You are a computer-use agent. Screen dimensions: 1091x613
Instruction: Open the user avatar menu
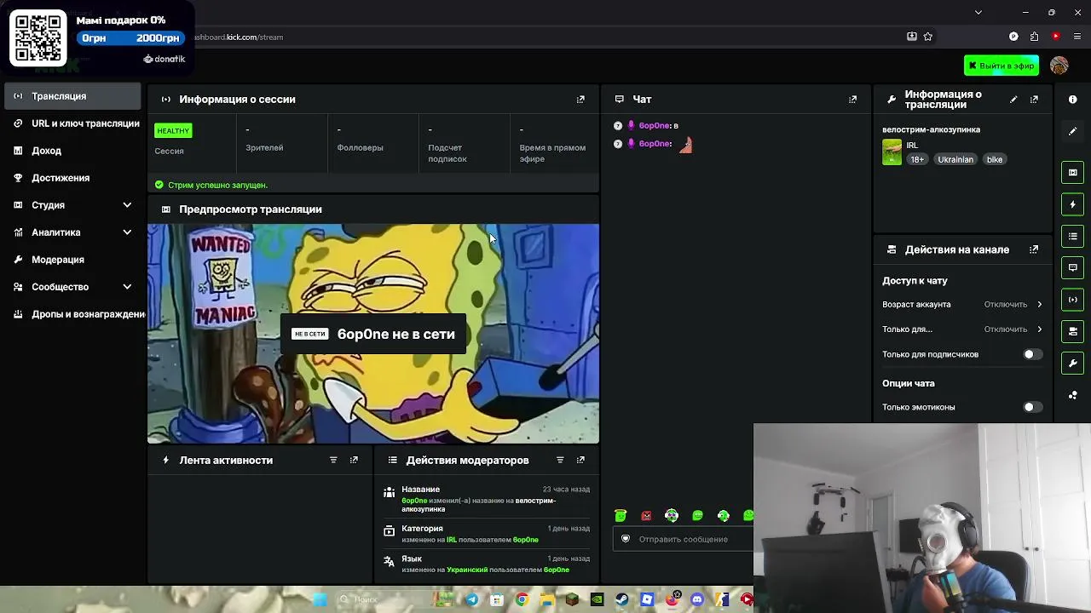tap(1059, 66)
